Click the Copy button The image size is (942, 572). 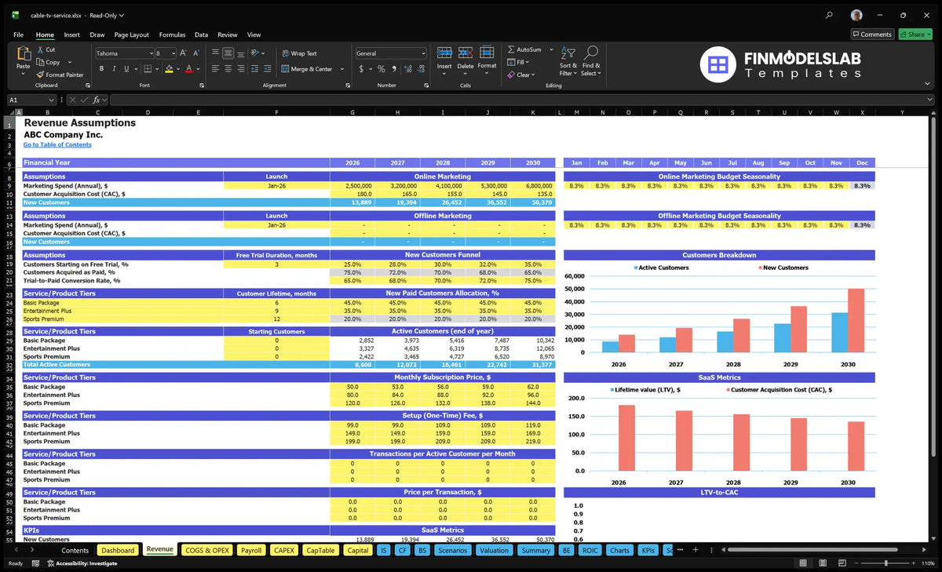48,62
